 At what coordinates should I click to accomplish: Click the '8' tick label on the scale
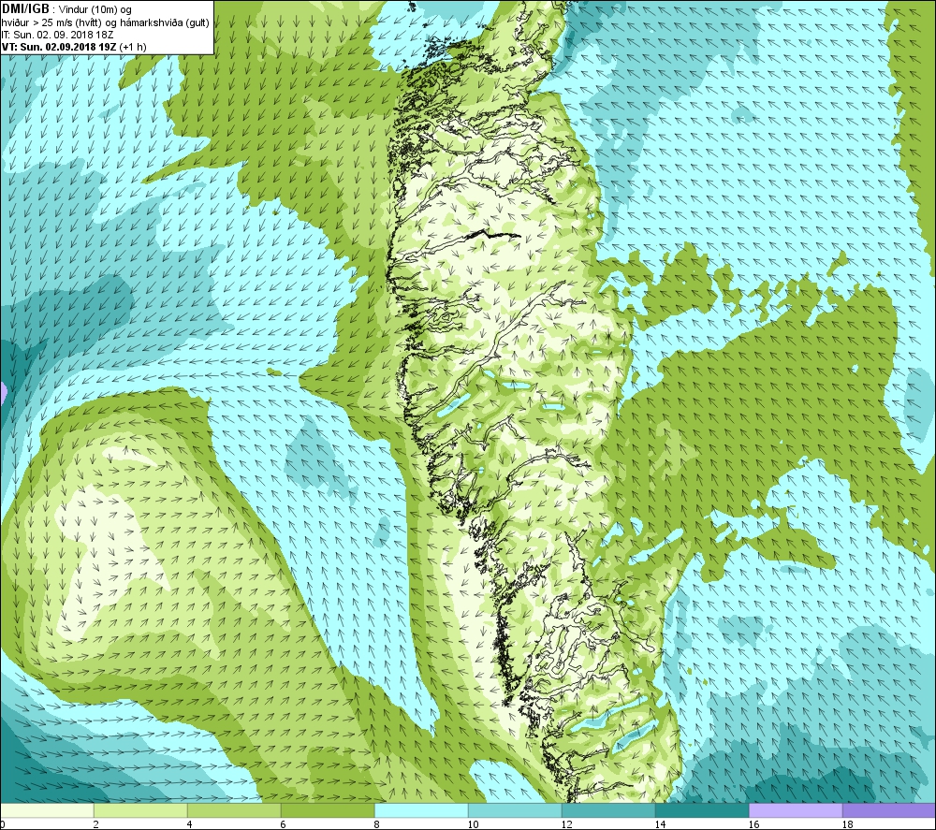pos(376,824)
